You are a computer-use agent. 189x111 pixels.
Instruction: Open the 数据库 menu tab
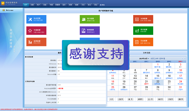(58, 5)
